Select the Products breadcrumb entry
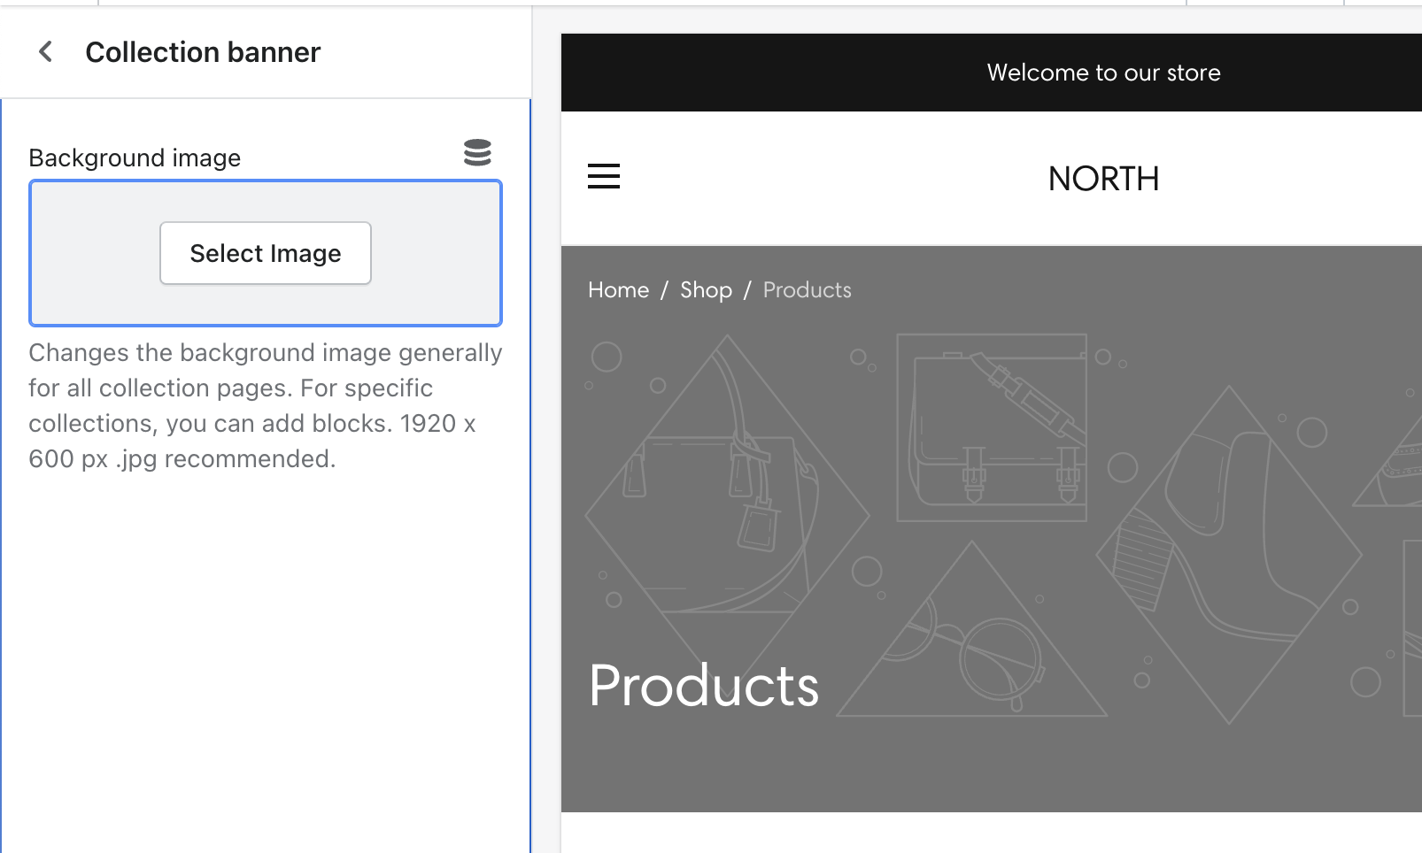1422x853 pixels. (806, 289)
